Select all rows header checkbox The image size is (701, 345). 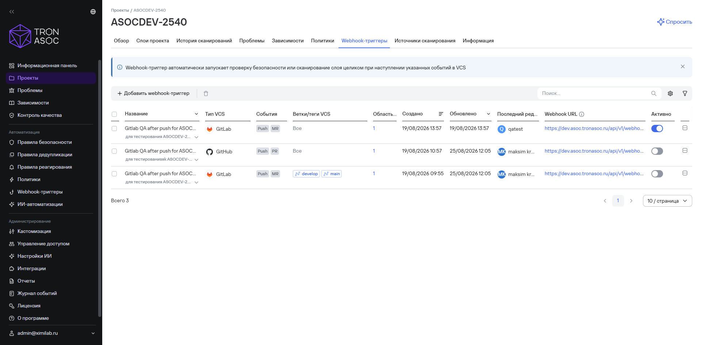coord(114,114)
